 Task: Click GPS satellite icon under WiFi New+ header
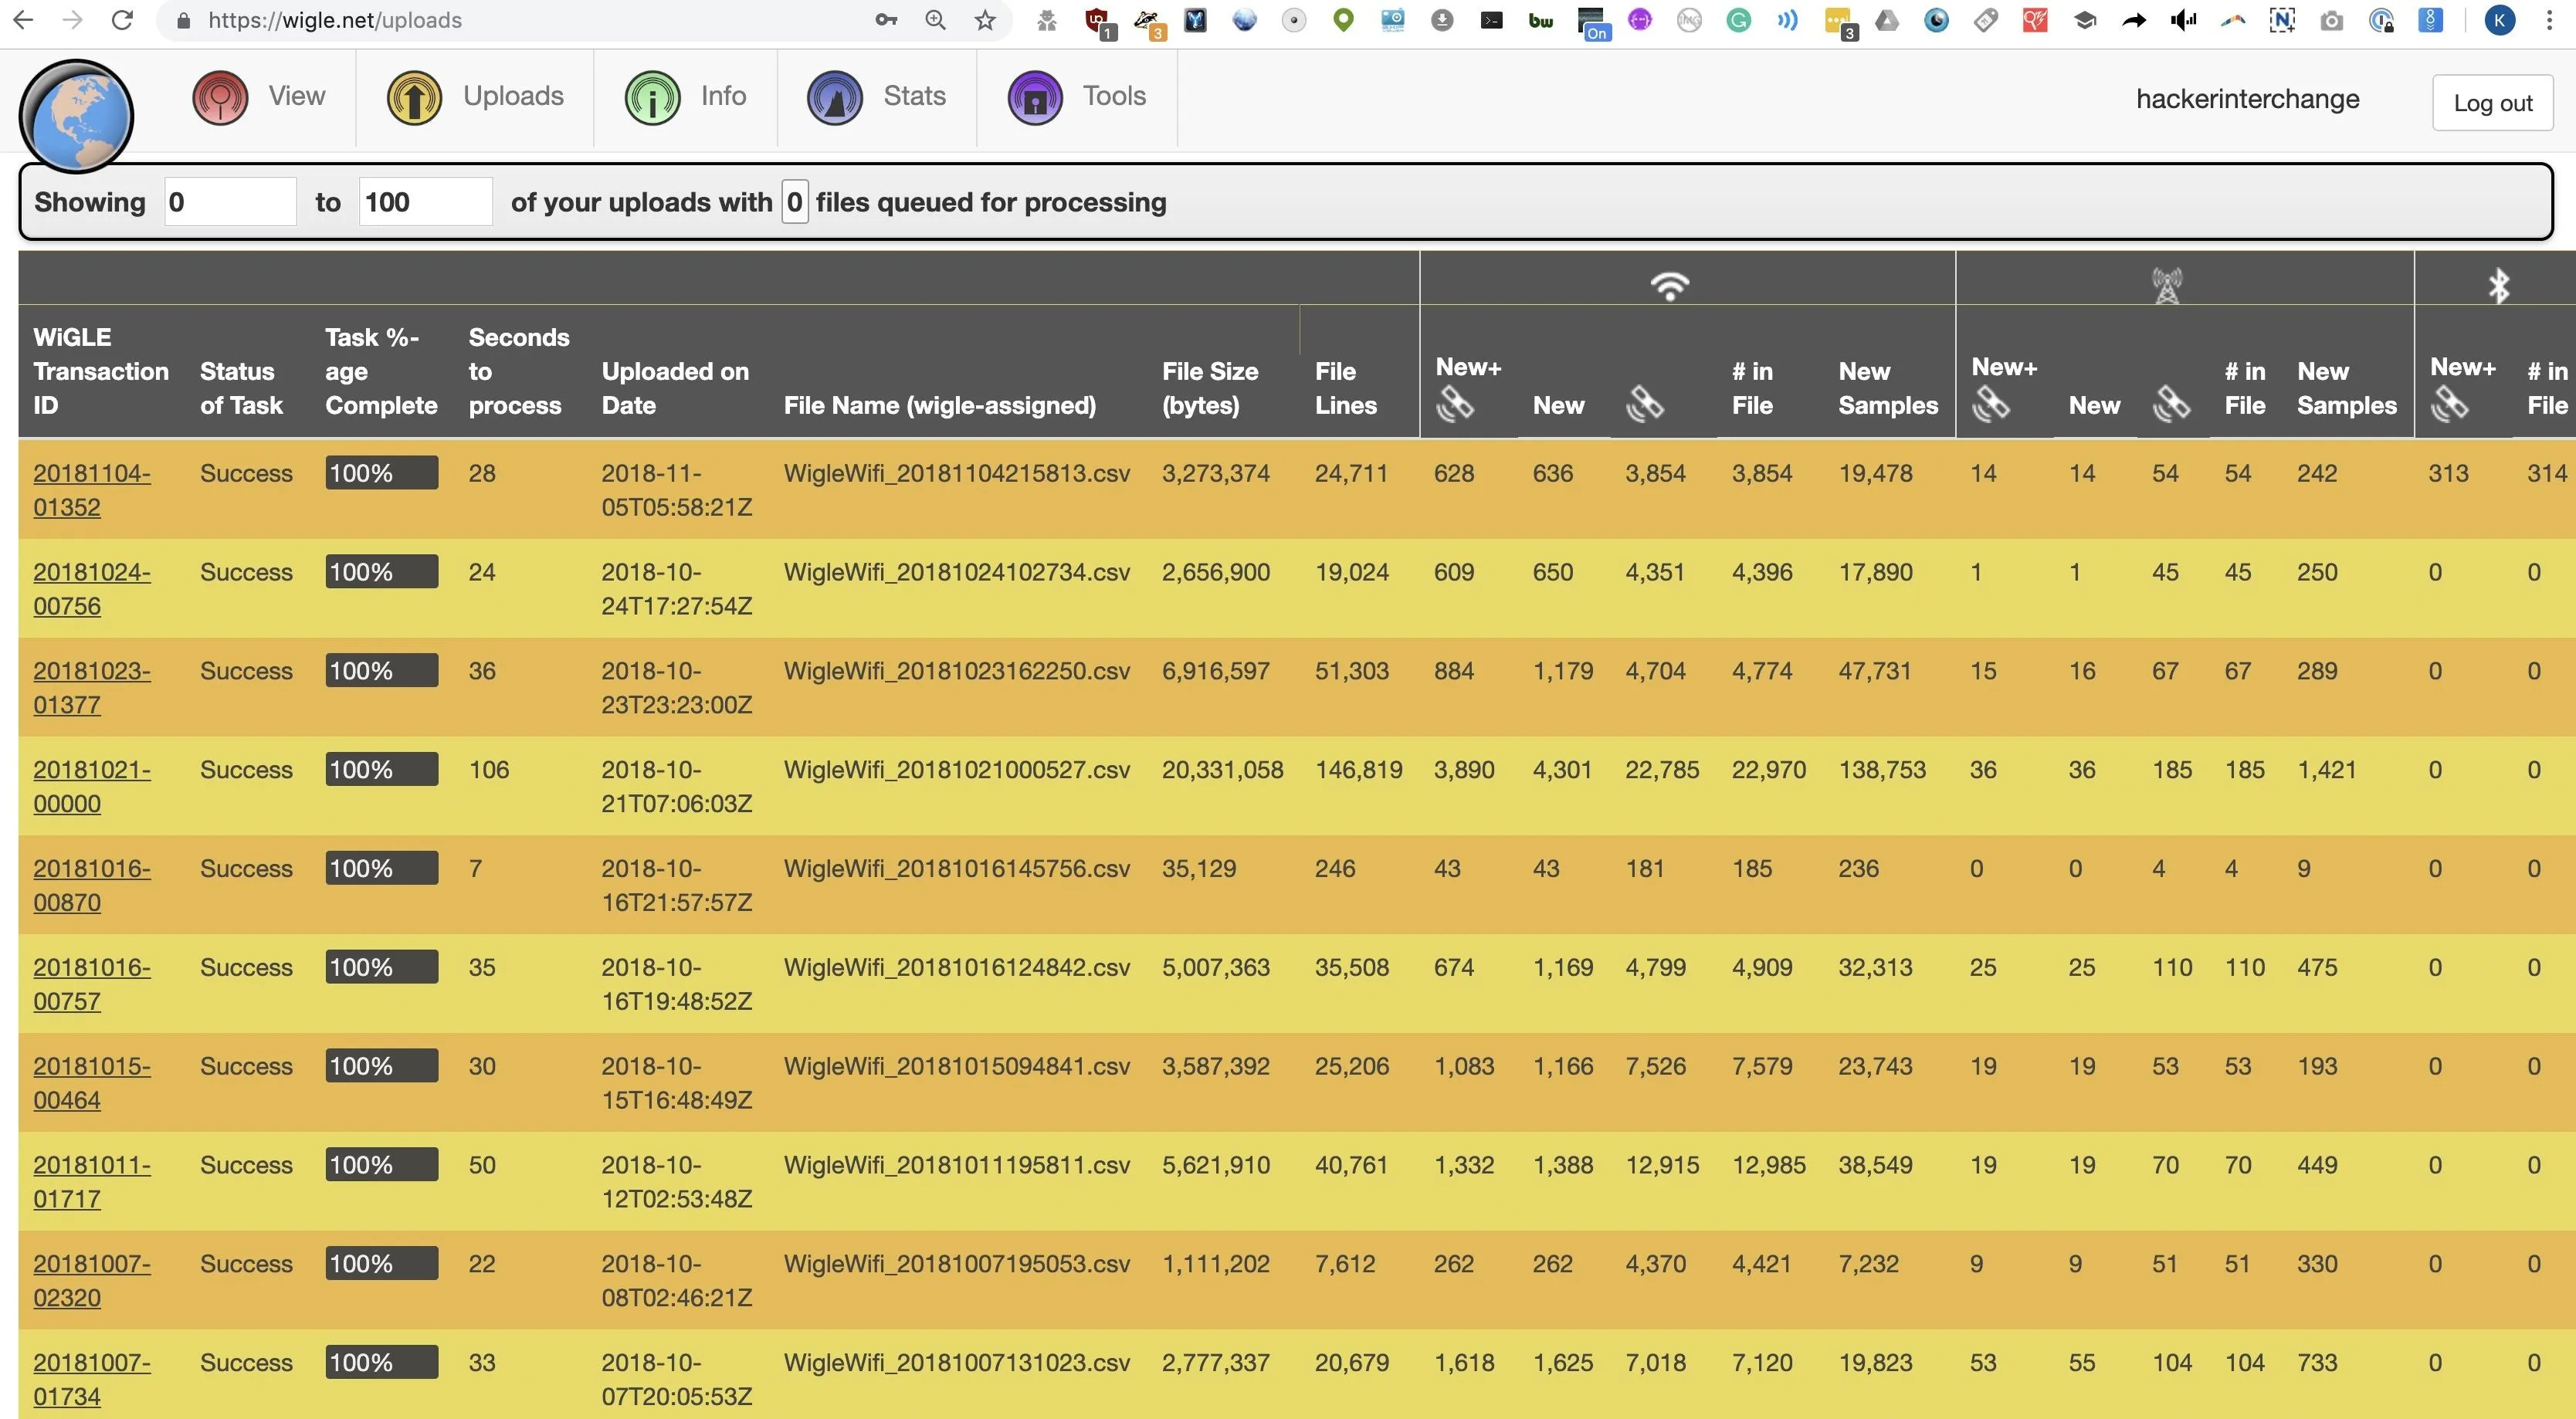click(x=1455, y=404)
